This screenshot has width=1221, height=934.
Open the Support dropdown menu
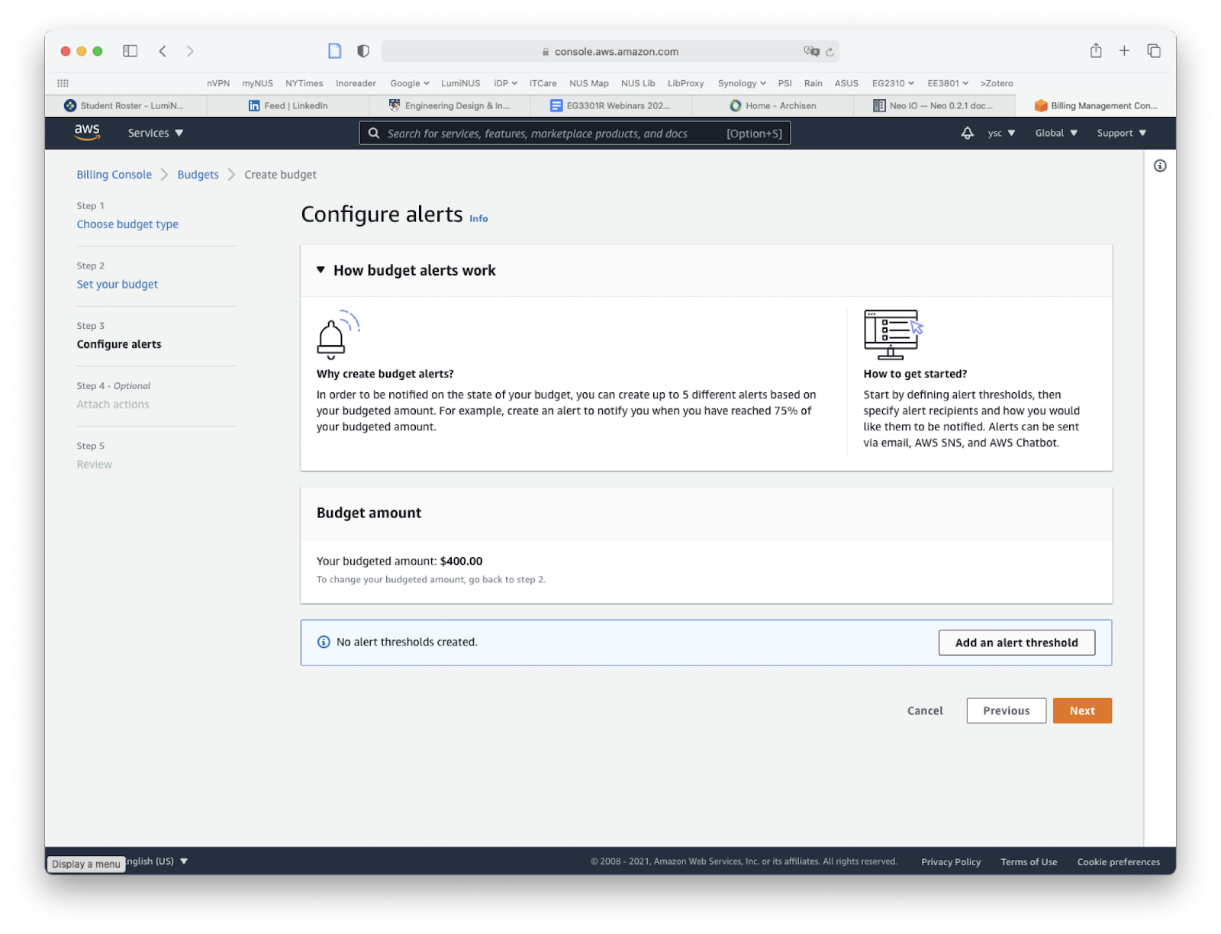[x=1121, y=133]
